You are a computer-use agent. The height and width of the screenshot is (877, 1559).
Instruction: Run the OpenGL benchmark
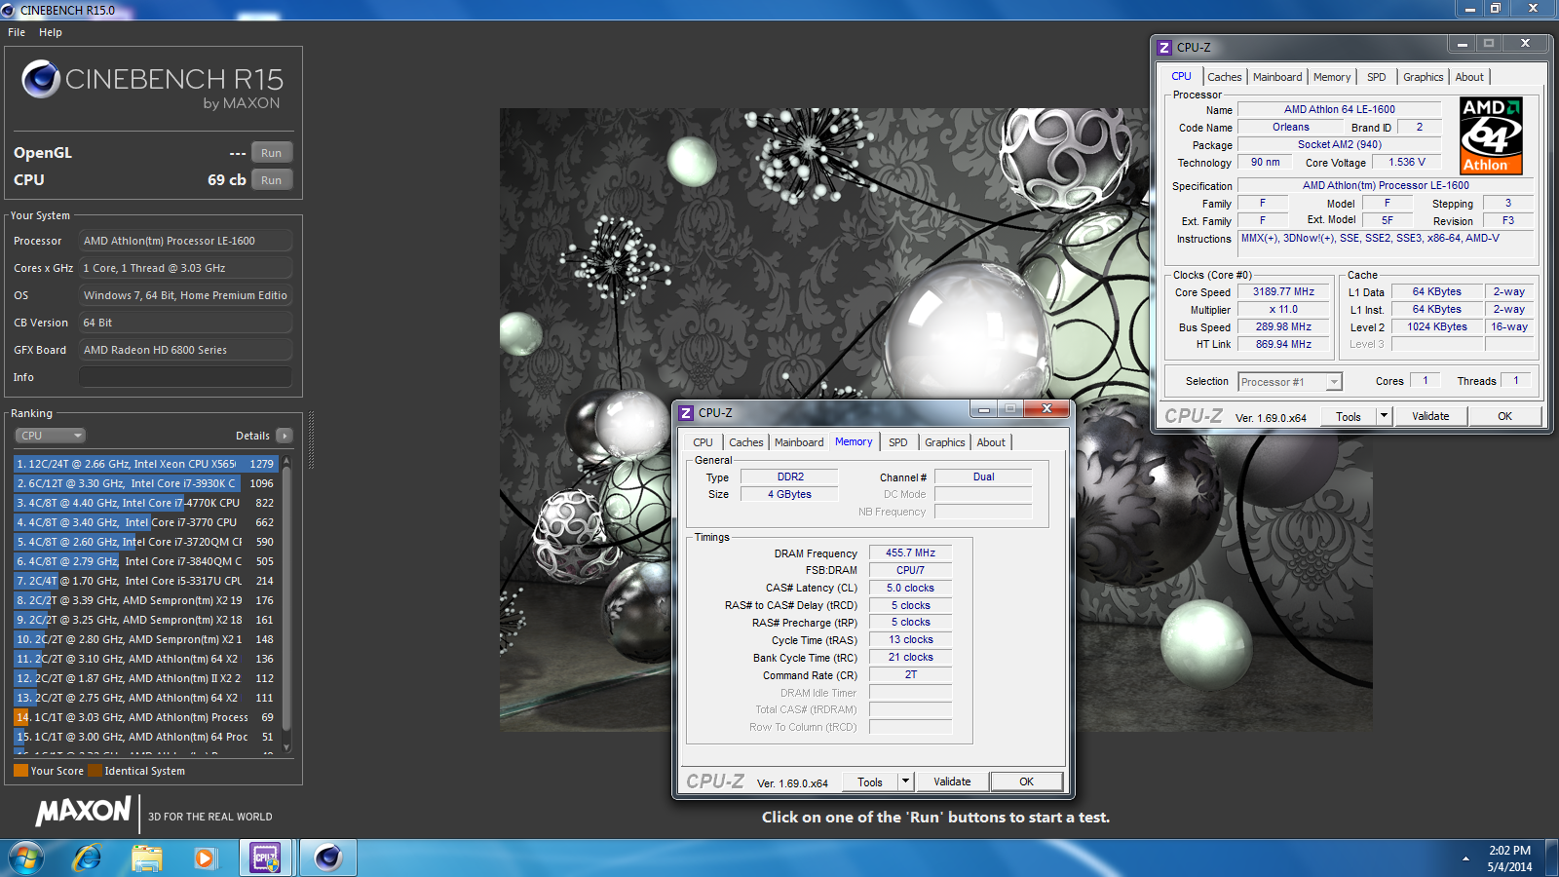(272, 153)
